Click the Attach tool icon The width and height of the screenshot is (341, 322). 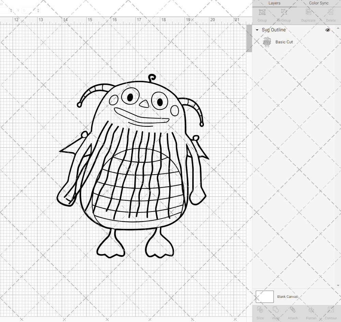pyautogui.click(x=293, y=310)
